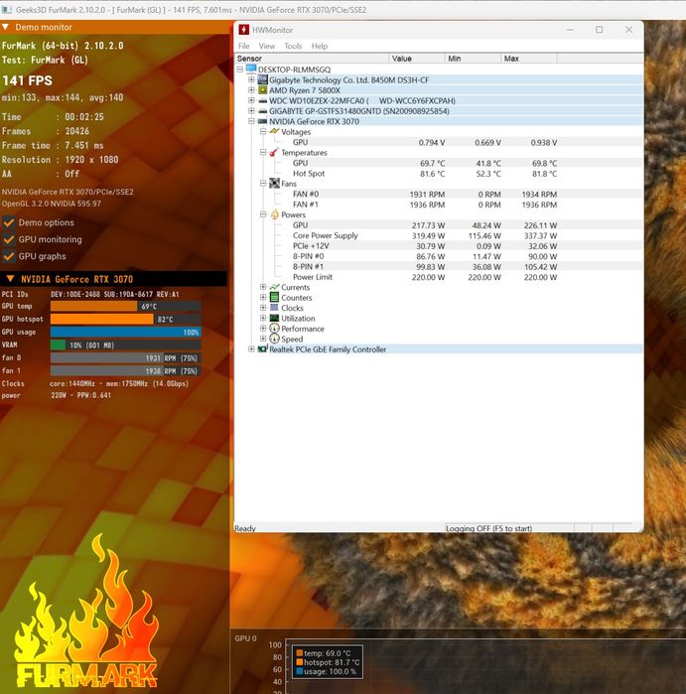Viewport: 686px width, 694px height.
Task: Click the Speed gauge icon
Action: click(x=274, y=339)
